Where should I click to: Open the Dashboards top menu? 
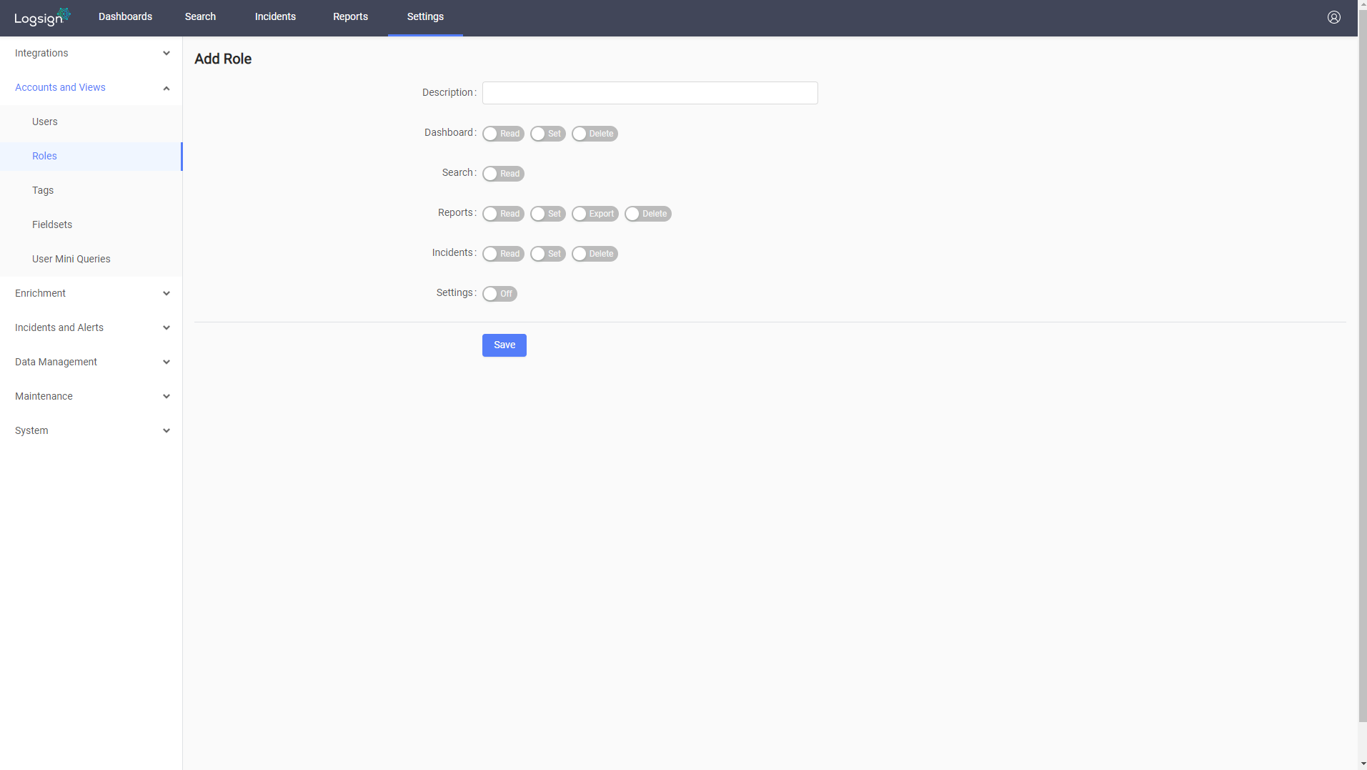[125, 17]
